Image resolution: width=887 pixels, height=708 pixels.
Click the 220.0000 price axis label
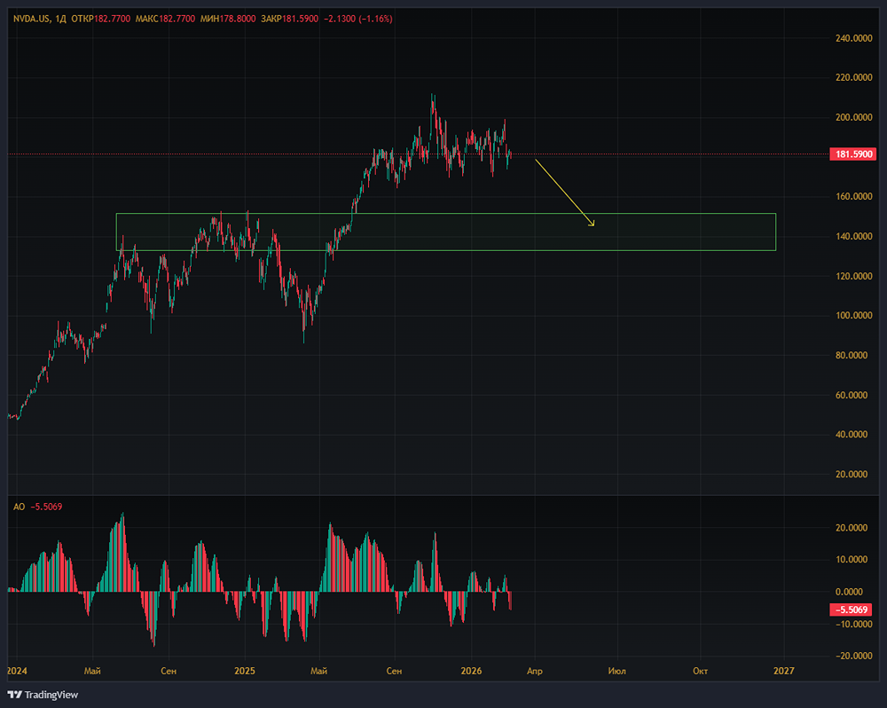(853, 77)
